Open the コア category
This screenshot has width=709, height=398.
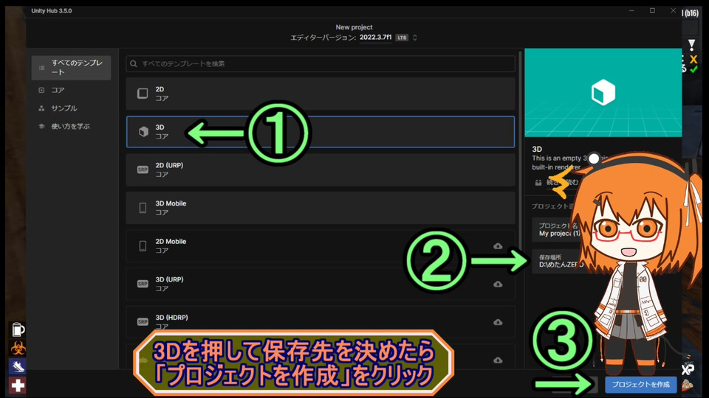tap(58, 90)
